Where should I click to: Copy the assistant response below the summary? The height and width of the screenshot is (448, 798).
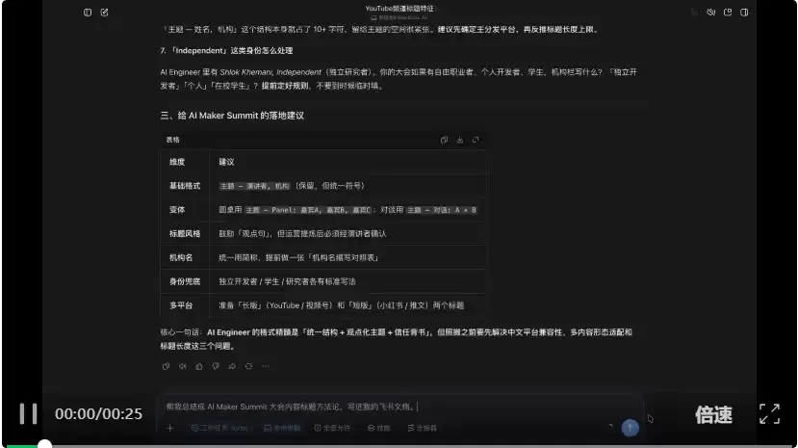click(x=166, y=366)
